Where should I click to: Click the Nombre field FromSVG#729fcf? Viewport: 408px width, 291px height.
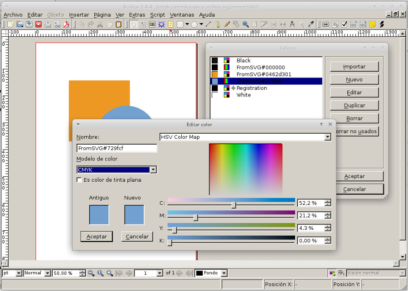pyautogui.click(x=117, y=148)
